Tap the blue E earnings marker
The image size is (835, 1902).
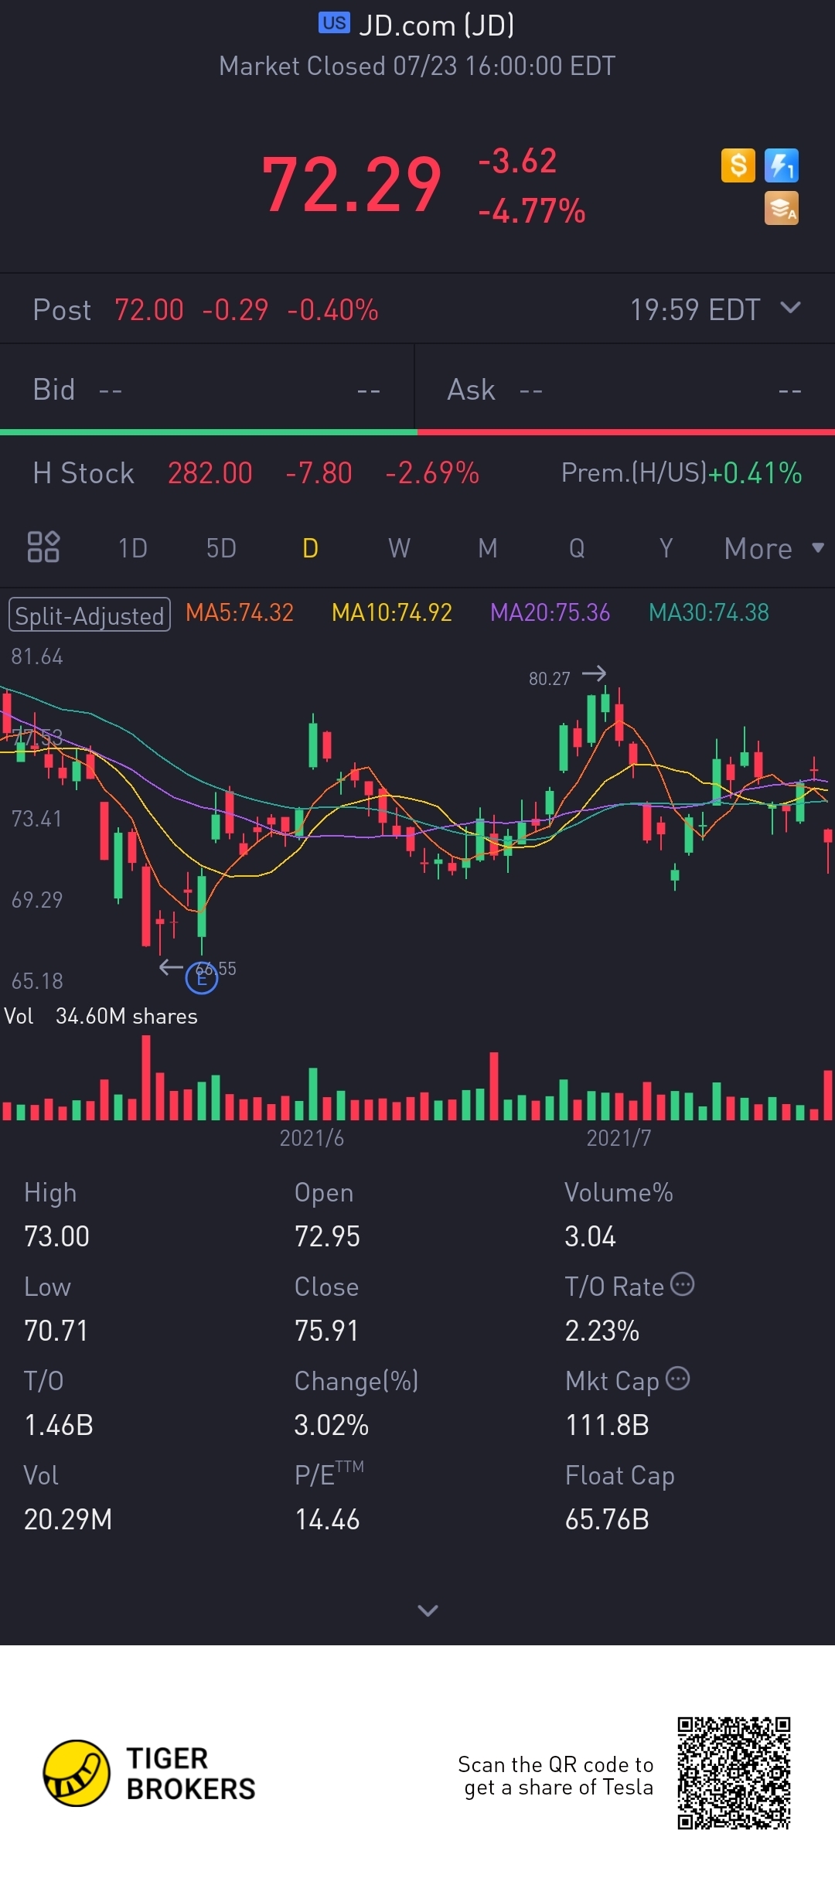[202, 979]
